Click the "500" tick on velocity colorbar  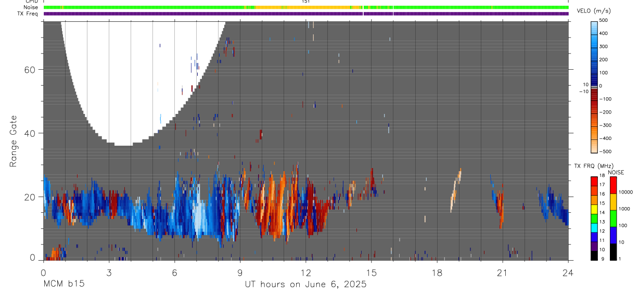pyautogui.click(x=604, y=21)
